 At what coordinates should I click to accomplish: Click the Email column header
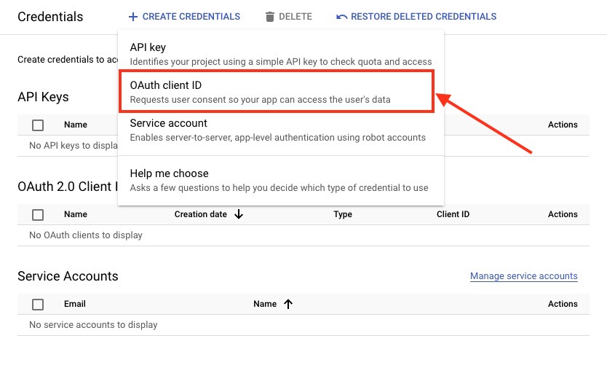pos(75,304)
